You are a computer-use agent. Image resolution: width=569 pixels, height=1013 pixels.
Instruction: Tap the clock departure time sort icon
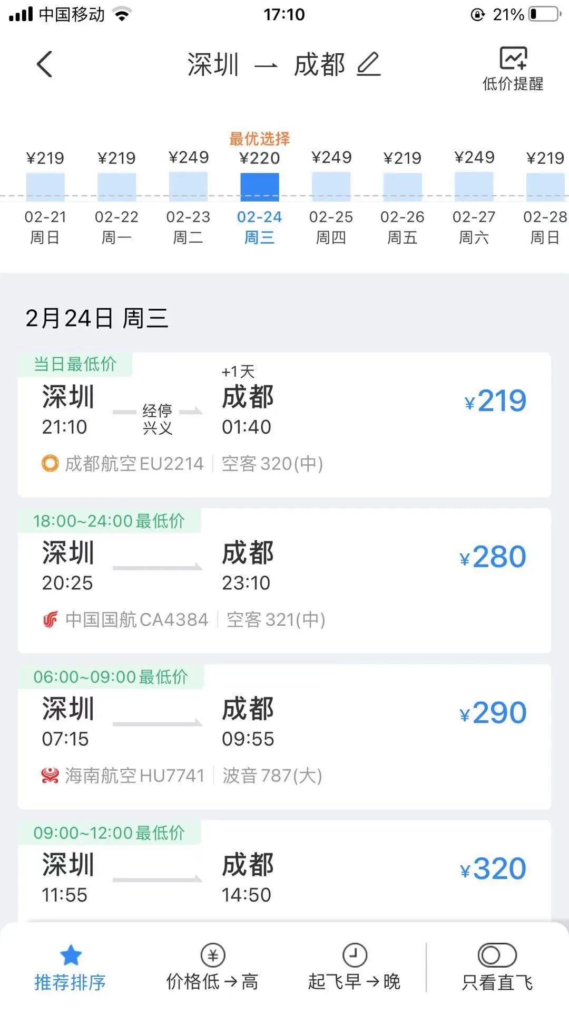[355, 955]
